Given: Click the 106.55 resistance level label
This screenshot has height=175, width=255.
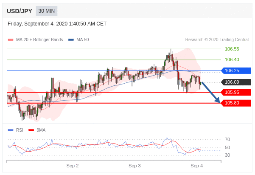Looking at the screenshot, I should pos(232,49).
